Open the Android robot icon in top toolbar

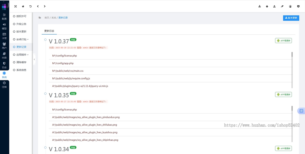[x=267, y=6]
